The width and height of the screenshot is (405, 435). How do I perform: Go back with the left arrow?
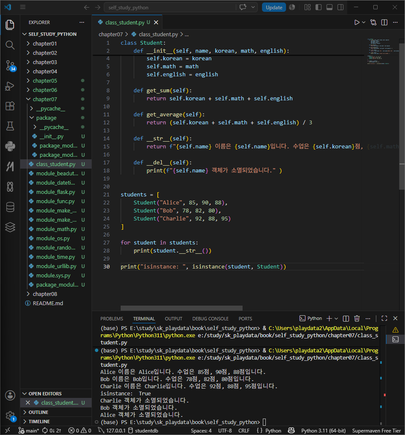coord(86,7)
